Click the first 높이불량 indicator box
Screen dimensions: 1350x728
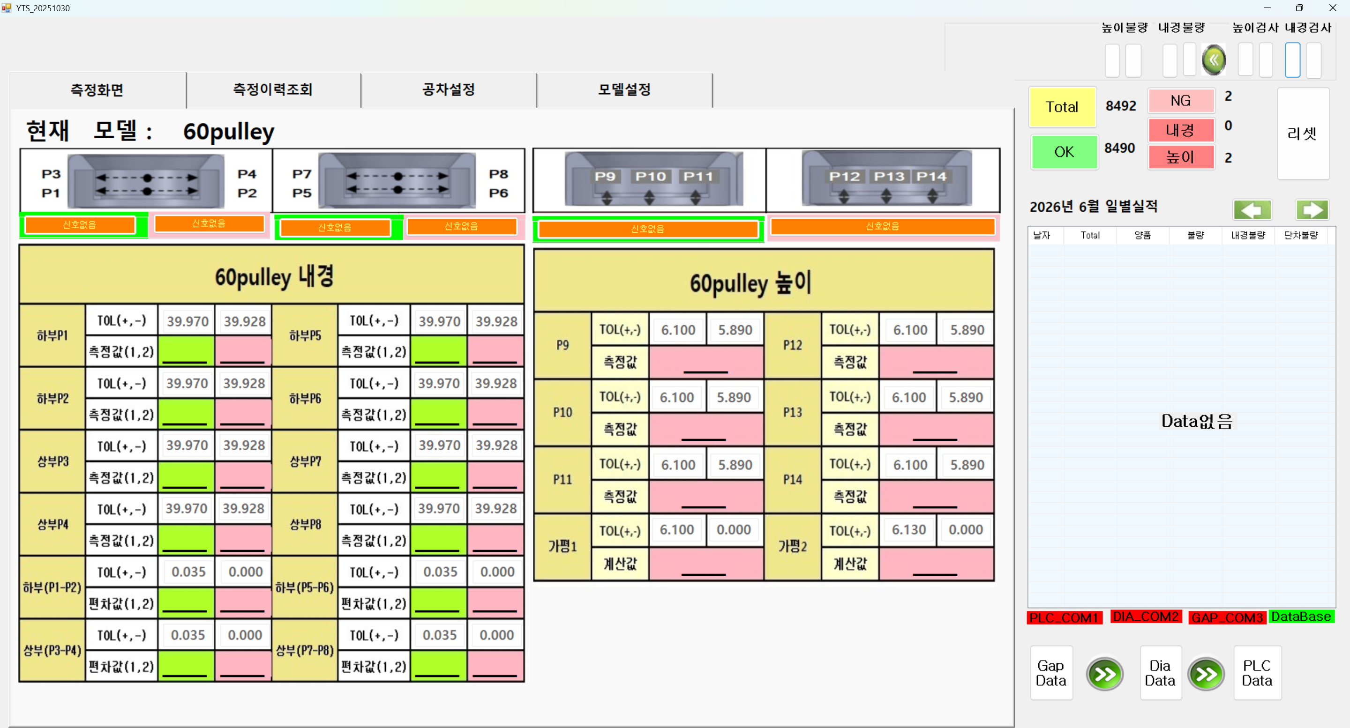1112,60
